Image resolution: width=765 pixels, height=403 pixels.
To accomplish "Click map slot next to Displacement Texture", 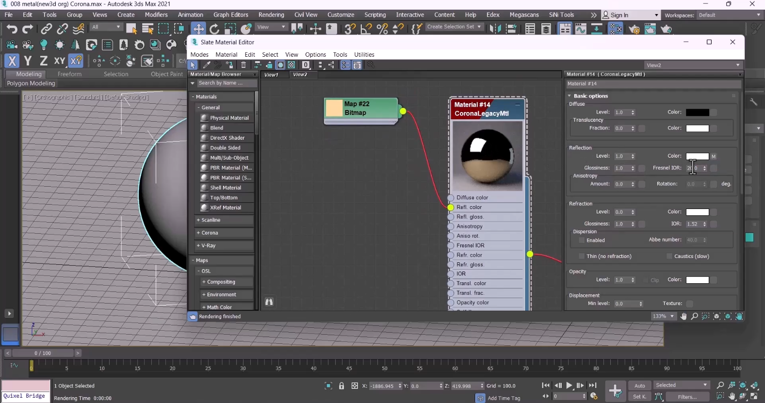I will click(690, 304).
